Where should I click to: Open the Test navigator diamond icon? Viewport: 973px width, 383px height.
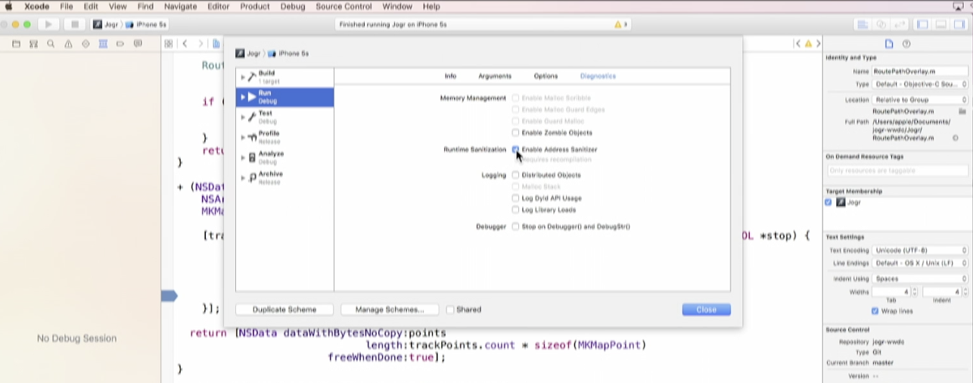[85, 44]
